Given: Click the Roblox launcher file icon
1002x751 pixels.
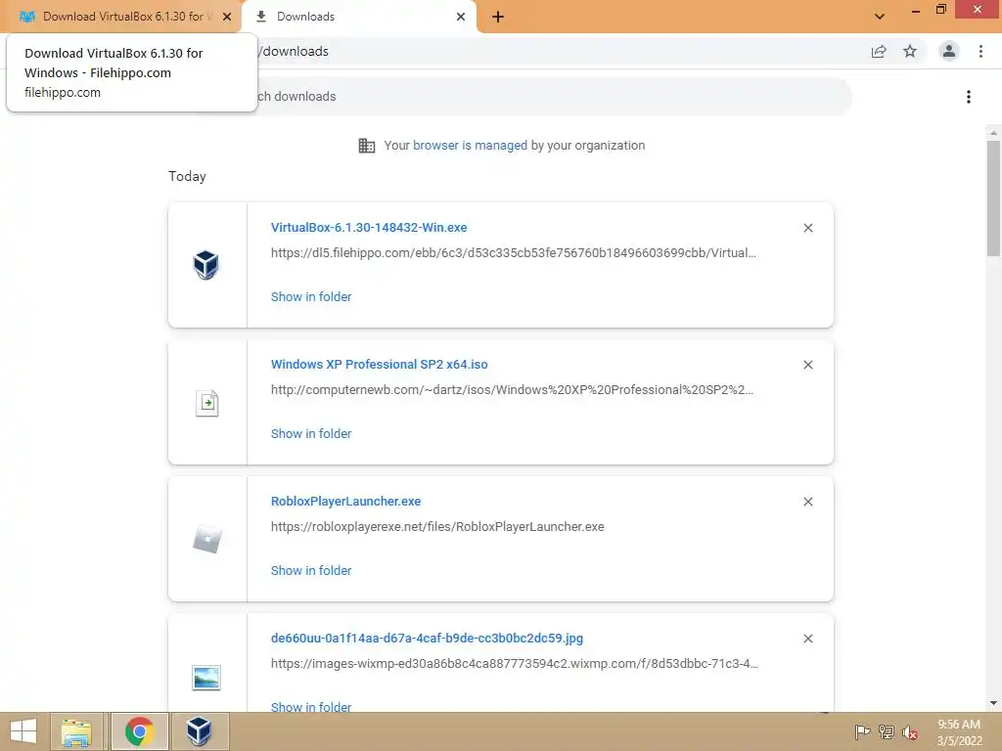Looking at the screenshot, I should [x=206, y=539].
